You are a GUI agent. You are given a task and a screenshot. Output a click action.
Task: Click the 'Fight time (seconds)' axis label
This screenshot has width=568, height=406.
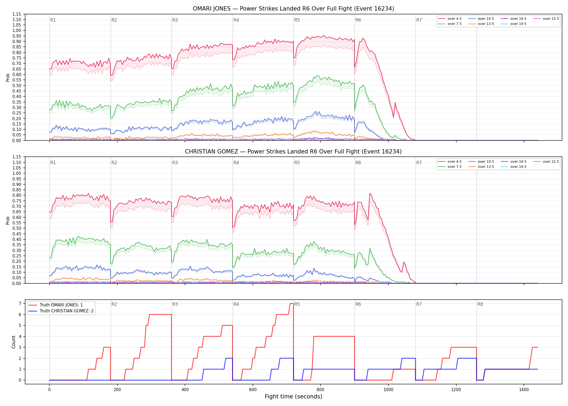click(293, 397)
